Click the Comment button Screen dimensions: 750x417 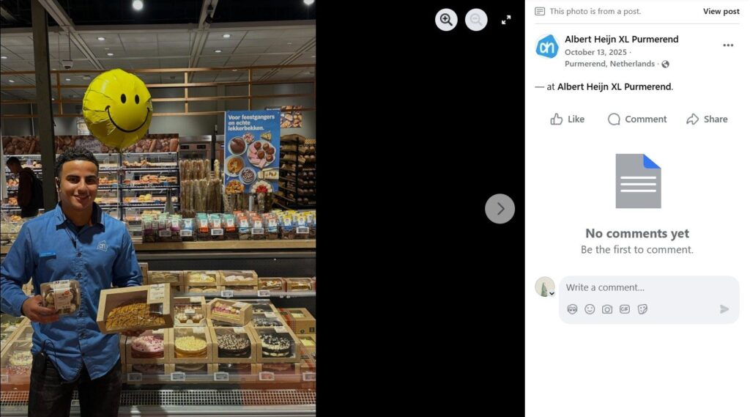point(637,119)
